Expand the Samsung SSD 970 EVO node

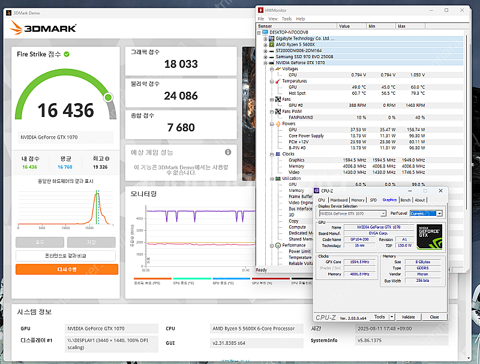265,57
